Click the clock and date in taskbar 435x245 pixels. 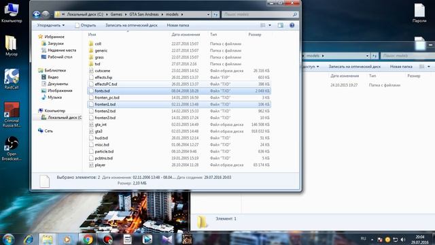(x=420, y=240)
